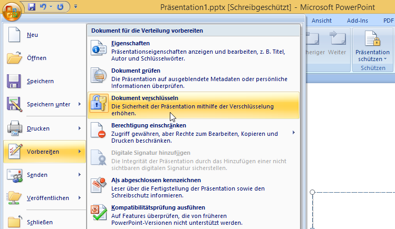
Task: Choose Als abgeschlossen kennzeichnen
Action: coord(194,187)
